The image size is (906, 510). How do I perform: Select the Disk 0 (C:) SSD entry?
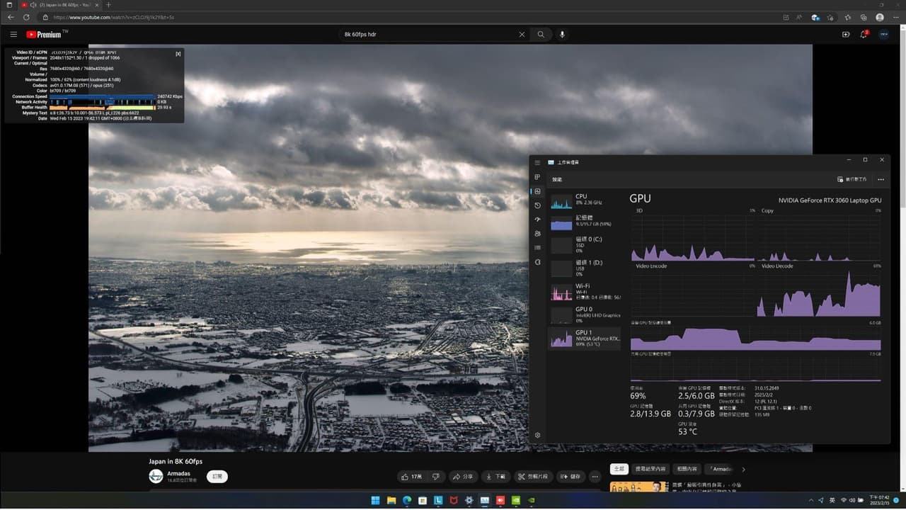tap(585, 244)
